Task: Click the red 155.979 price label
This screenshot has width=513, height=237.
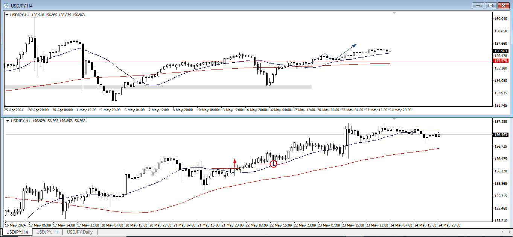Action: 501,60
